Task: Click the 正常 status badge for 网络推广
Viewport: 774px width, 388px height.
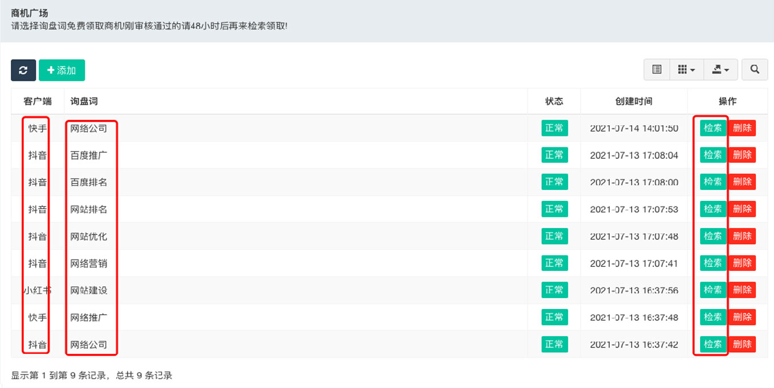Action: click(x=554, y=317)
